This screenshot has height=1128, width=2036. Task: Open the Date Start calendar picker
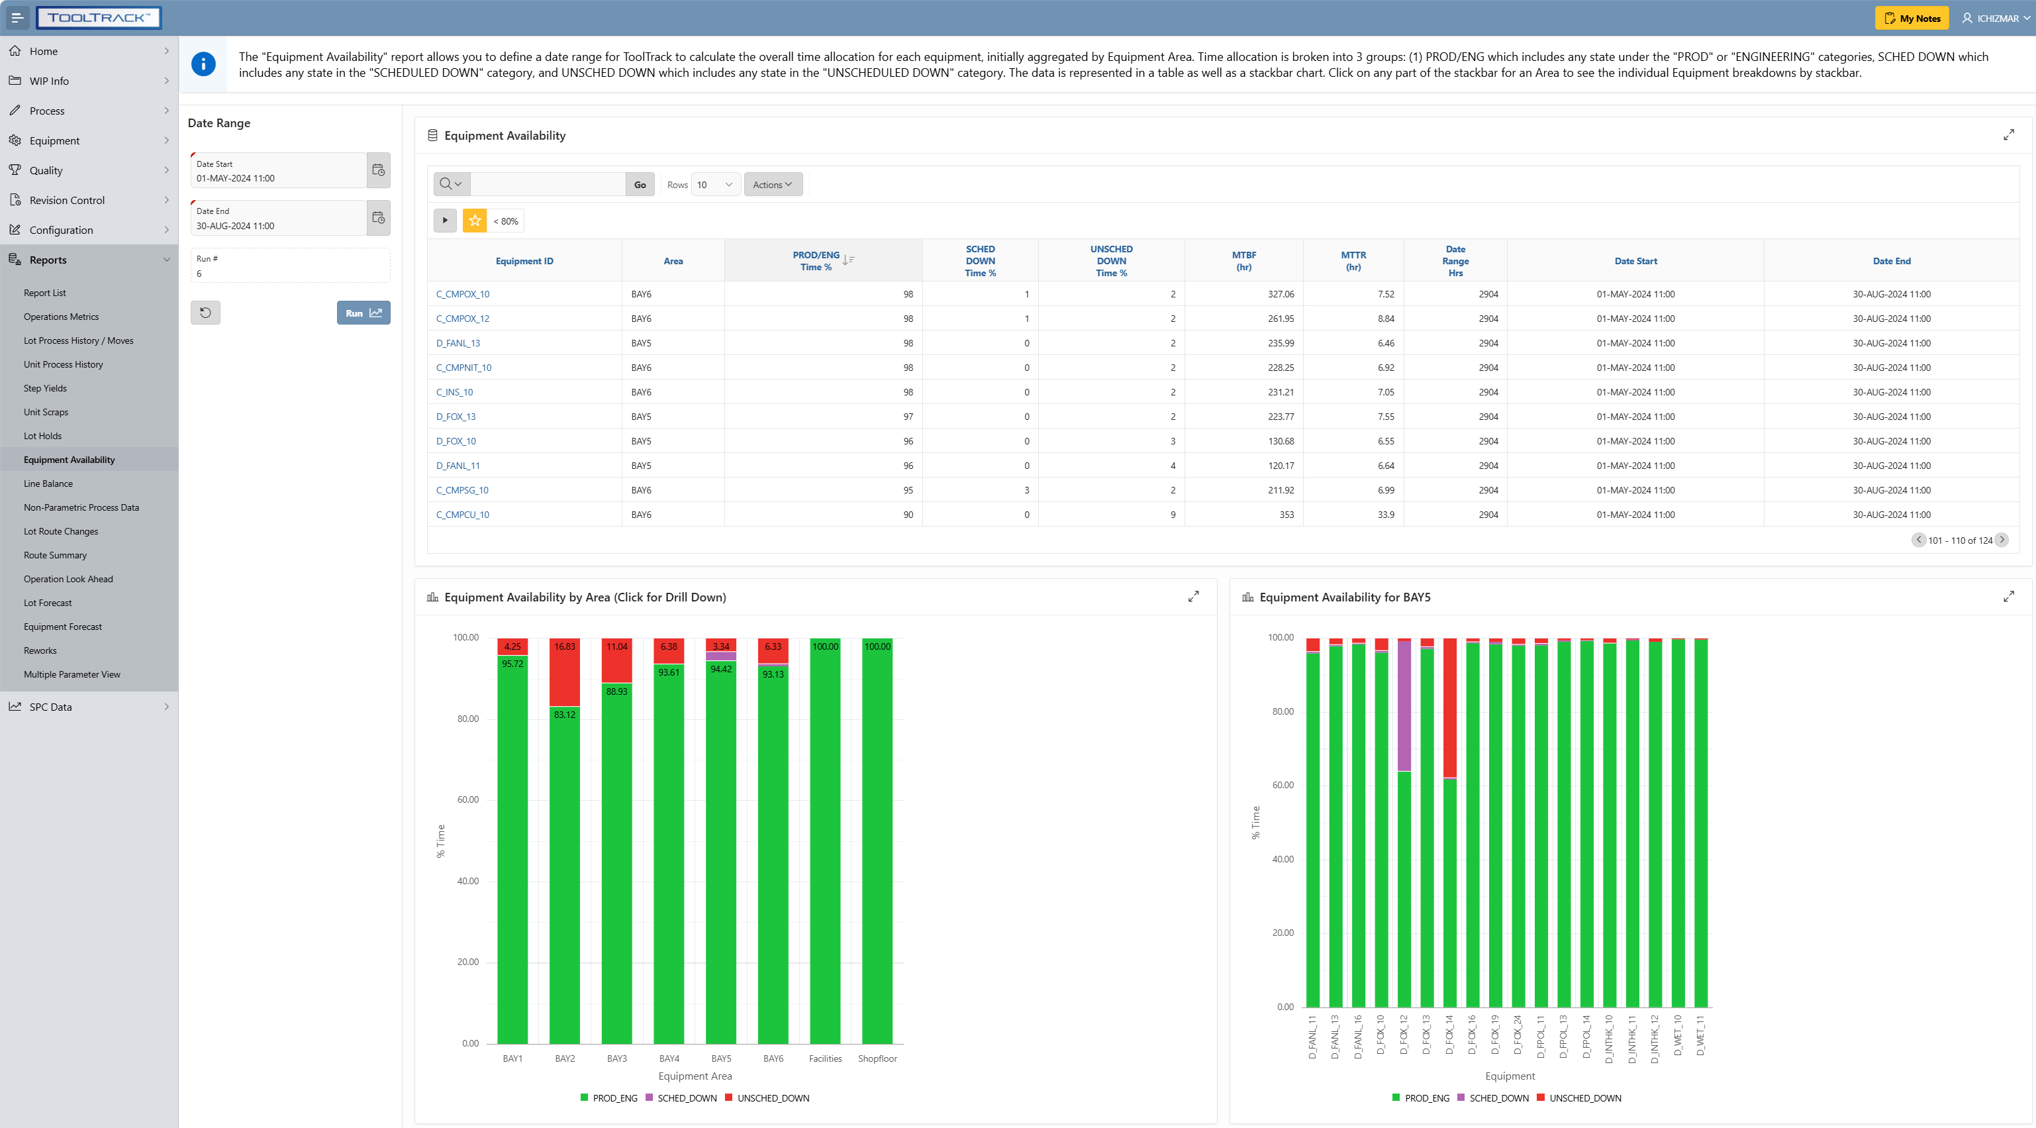379,170
